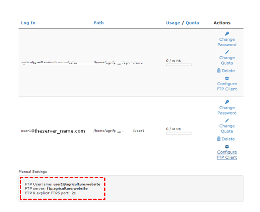Click pencil icon for agriculture account quota
This screenshot has width=260, height=212.
(227, 52)
